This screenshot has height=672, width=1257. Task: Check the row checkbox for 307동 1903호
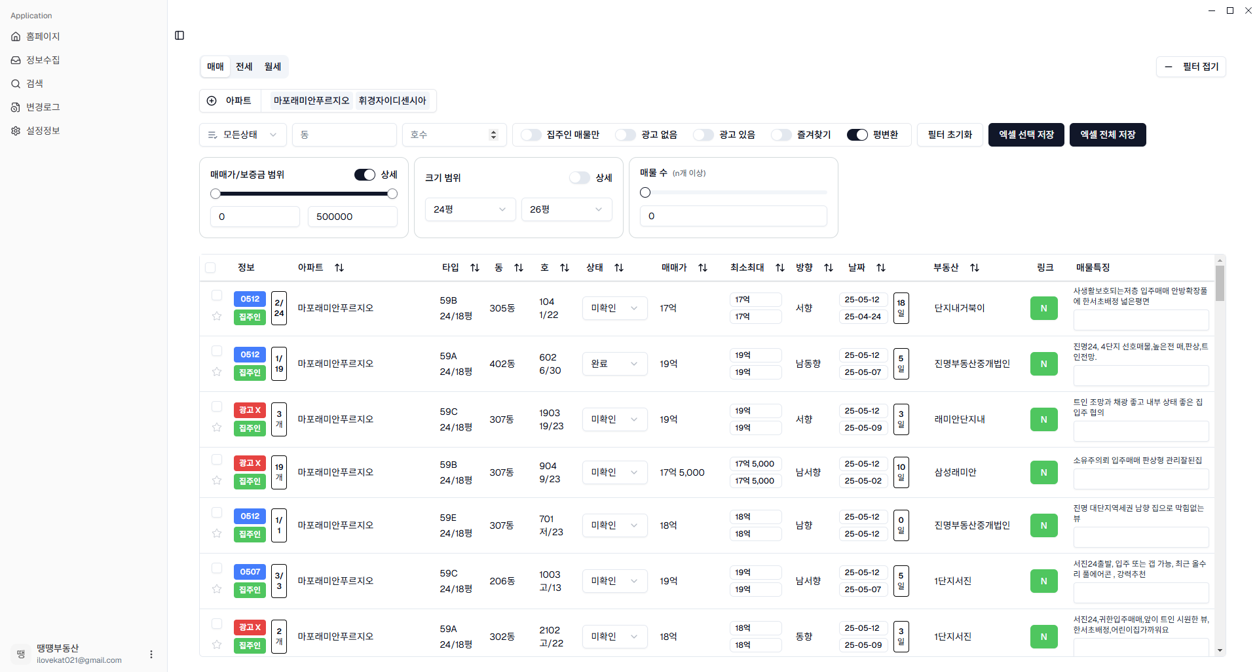coord(217,406)
